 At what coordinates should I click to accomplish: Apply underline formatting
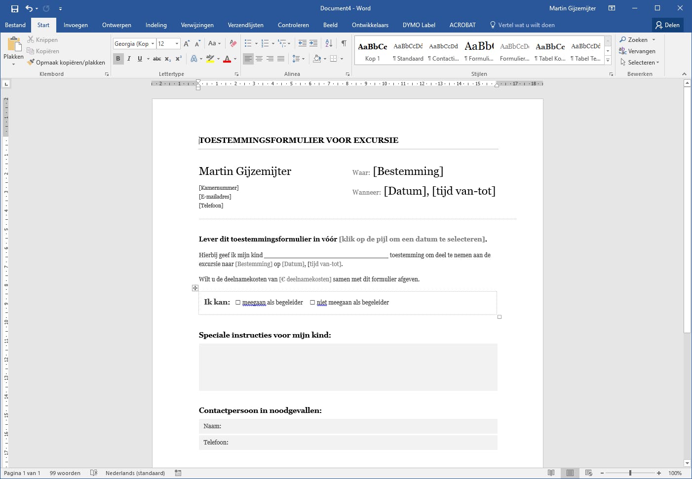pos(140,59)
